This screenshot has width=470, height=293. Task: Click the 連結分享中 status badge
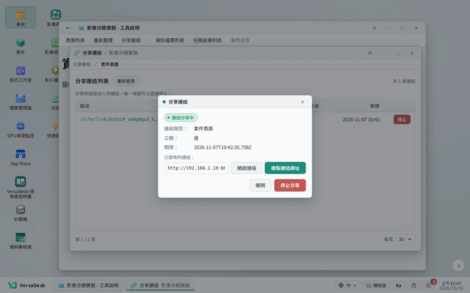[181, 118]
